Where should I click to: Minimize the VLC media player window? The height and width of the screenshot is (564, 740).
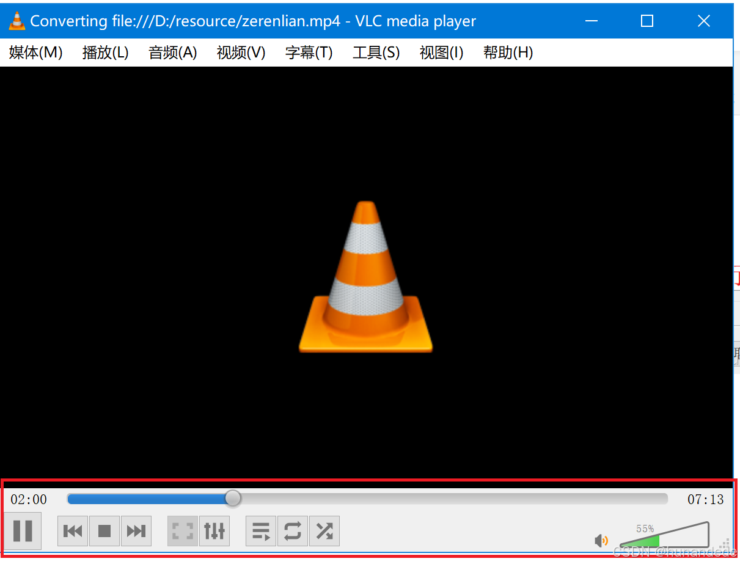pos(591,21)
